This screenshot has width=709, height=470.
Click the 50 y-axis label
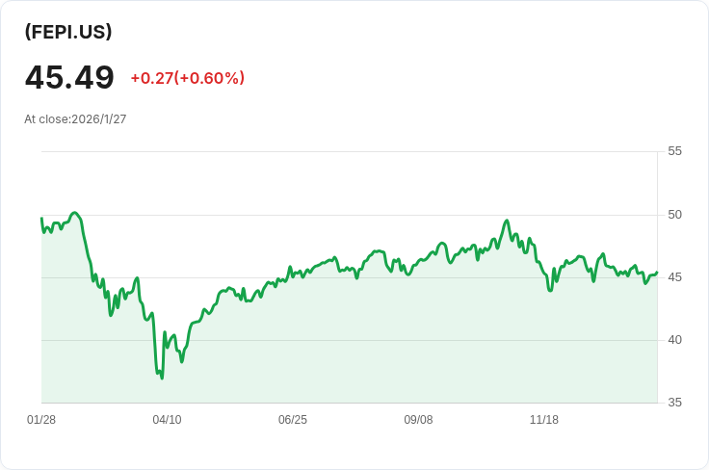pyautogui.click(x=674, y=214)
